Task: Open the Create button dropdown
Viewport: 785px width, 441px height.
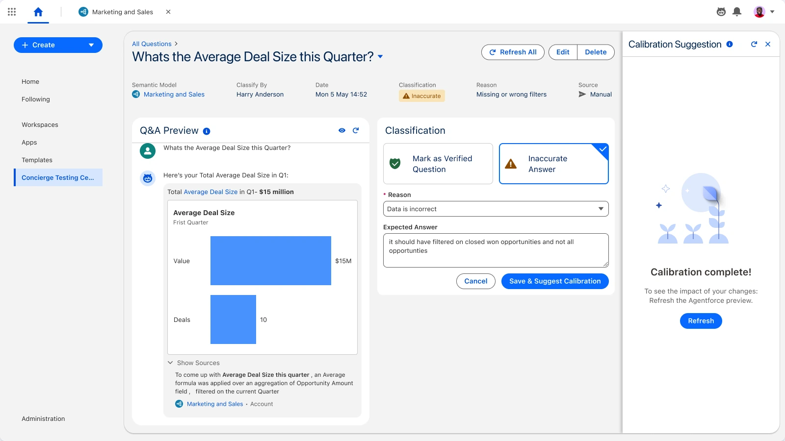Action: [91, 45]
